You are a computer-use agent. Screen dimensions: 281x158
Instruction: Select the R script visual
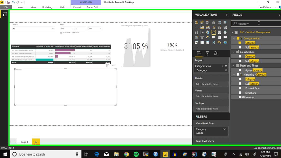[x=214, y=42]
